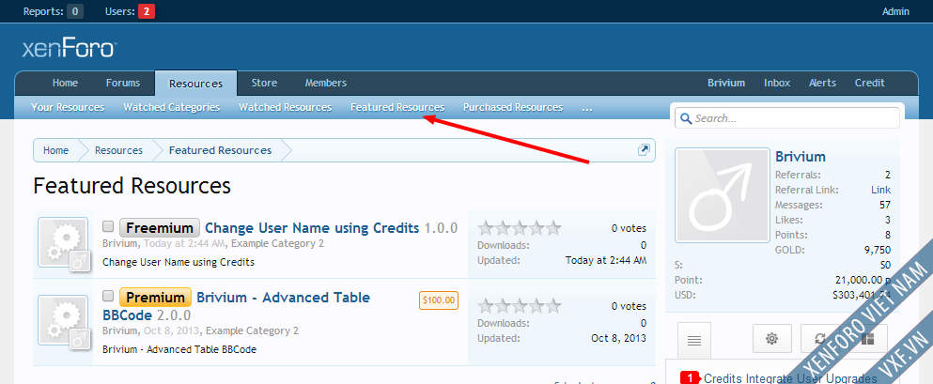The image size is (933, 384).
Task: Click Home in the breadcrumb
Action: tap(56, 150)
